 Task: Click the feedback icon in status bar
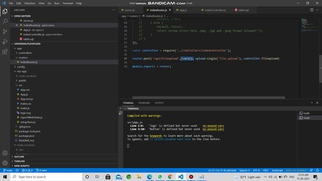pos(311,170)
